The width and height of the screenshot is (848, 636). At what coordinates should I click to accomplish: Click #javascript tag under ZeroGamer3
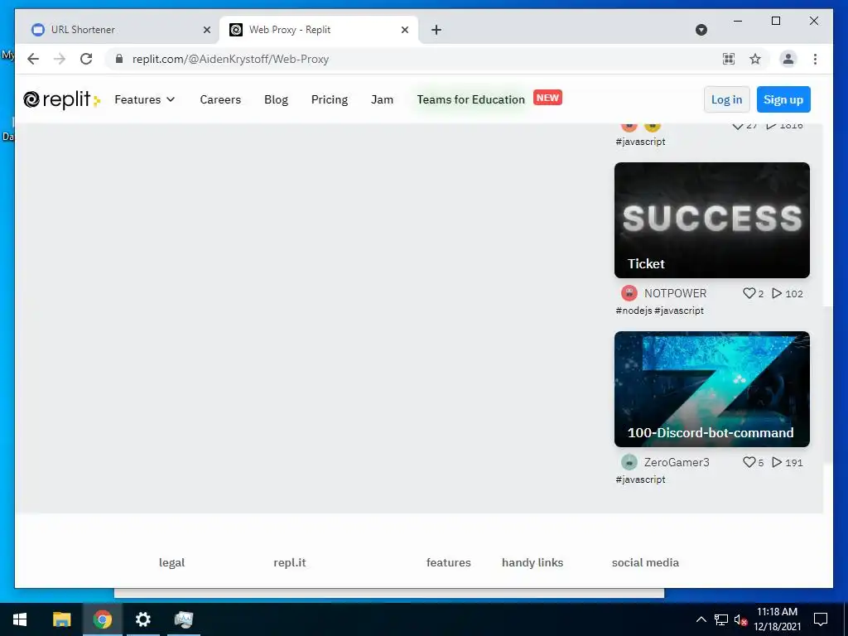click(640, 479)
